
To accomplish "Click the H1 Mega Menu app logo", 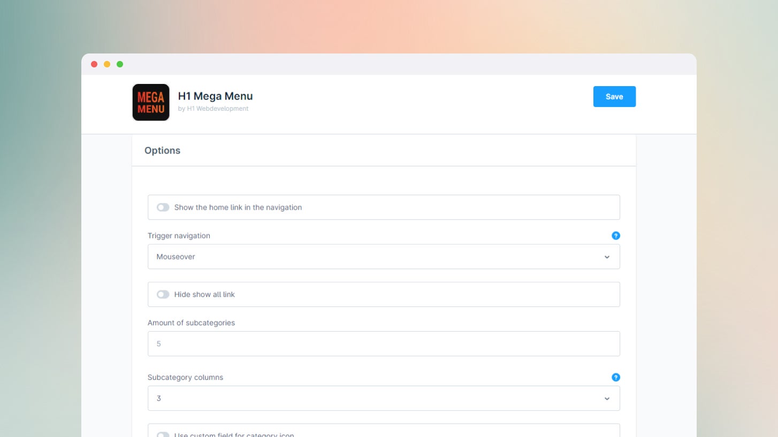I will [151, 102].
